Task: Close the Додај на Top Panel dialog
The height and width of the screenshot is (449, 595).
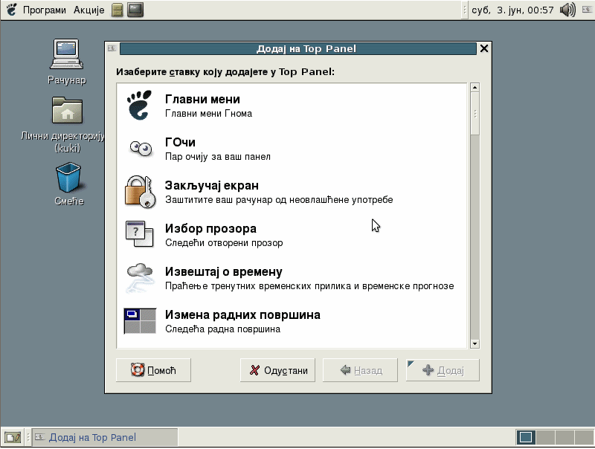Action: click(484, 48)
